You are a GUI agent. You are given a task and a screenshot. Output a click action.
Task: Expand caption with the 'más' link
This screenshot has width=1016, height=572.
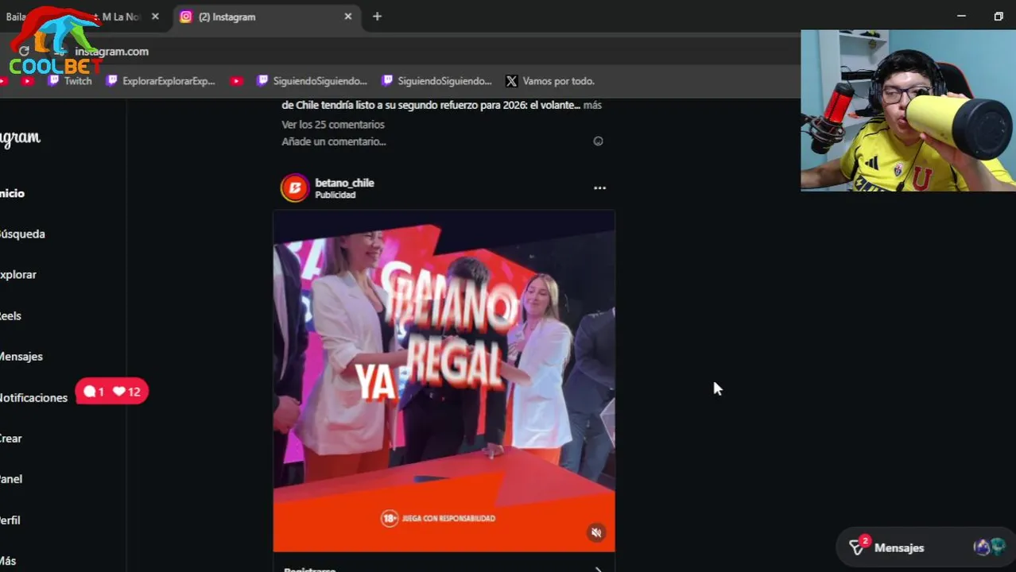pyautogui.click(x=592, y=105)
